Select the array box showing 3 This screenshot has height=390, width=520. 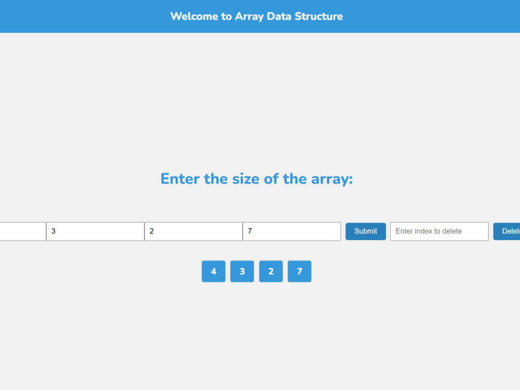[242, 271]
